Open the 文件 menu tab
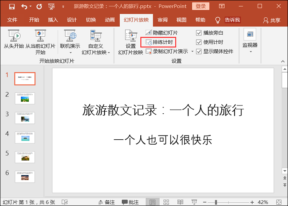The height and width of the screenshot is (206, 288). pos(12,20)
